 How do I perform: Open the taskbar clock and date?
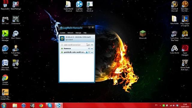(x=185, y=105)
